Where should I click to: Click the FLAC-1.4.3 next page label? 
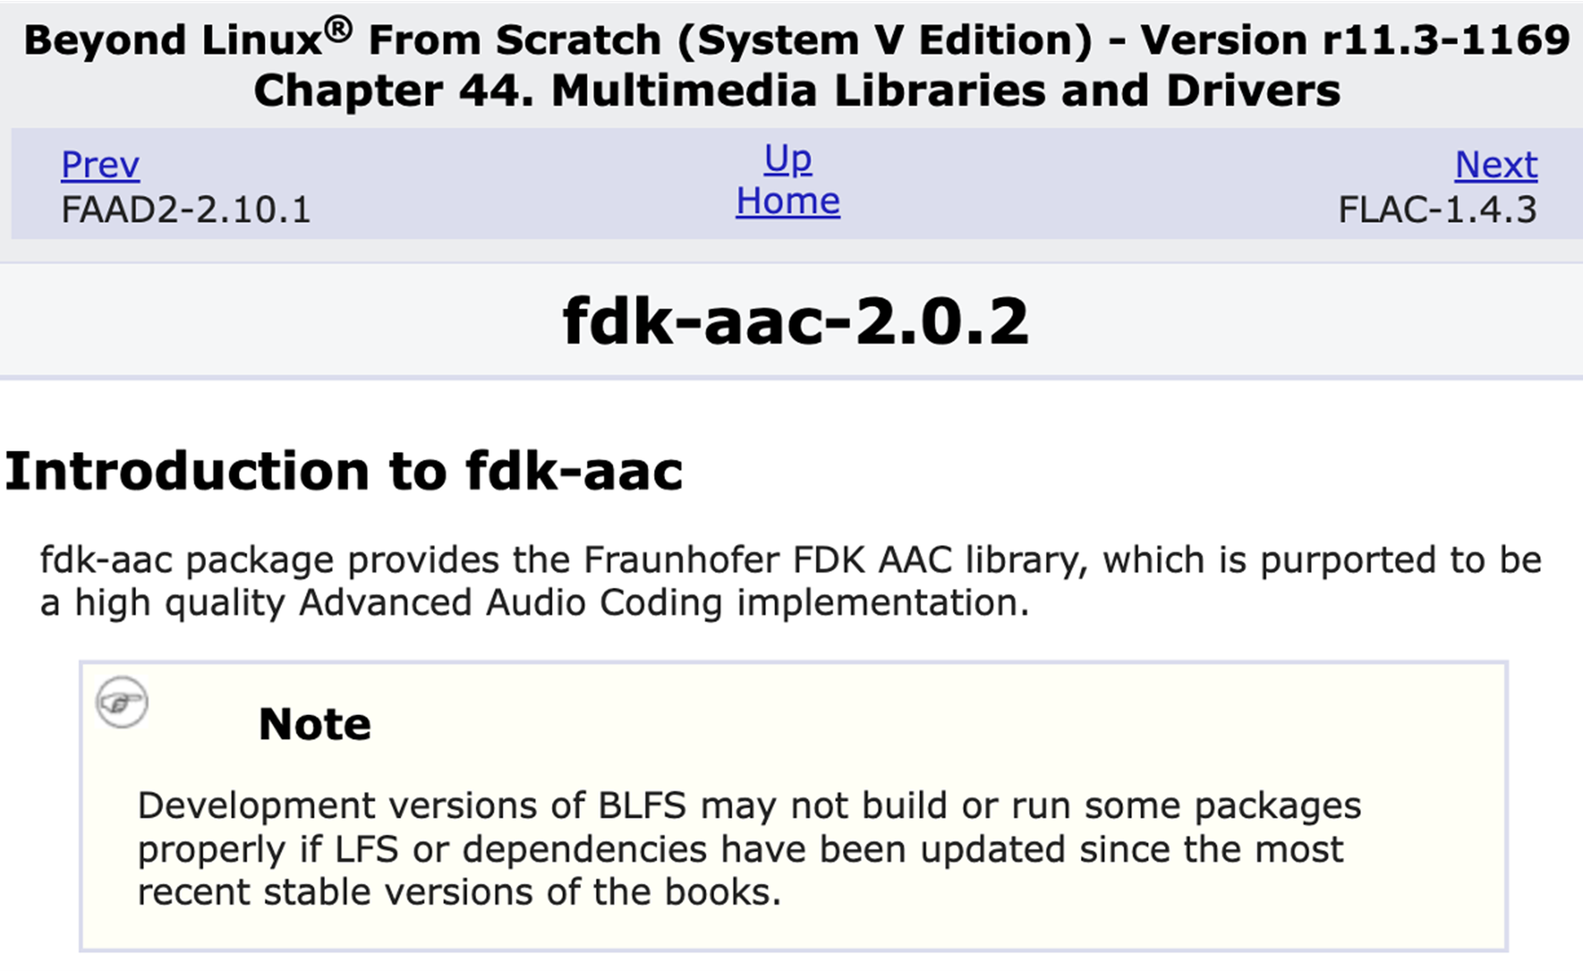click(x=1438, y=210)
